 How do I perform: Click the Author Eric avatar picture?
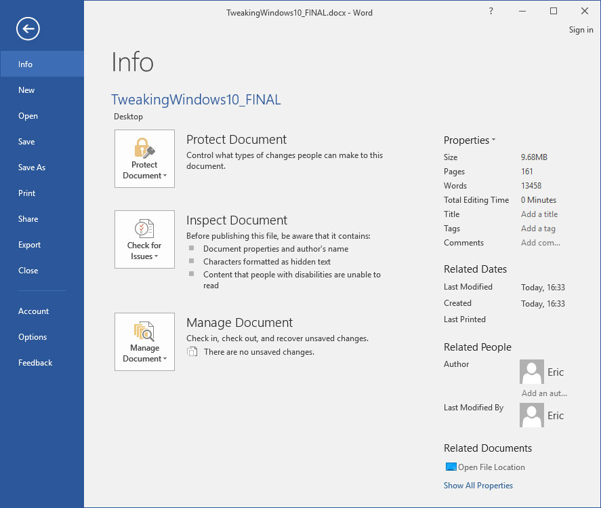(532, 372)
